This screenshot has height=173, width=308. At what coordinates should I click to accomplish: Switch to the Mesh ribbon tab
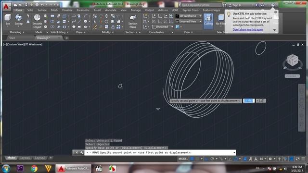click(x=54, y=10)
